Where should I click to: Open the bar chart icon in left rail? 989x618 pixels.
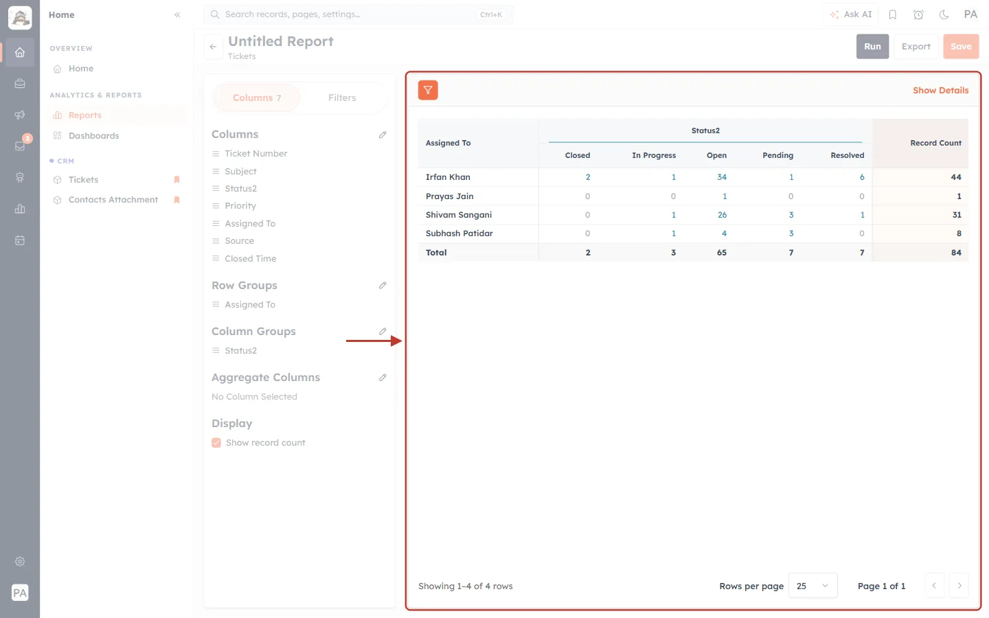coord(20,209)
